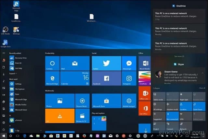This screenshot has height=139, width=208.
Task: Open the Microsoft Edge Start tile
Action: [x=52, y=78]
